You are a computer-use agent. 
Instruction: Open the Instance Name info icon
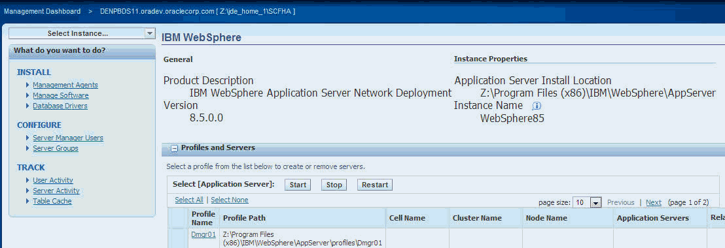click(537, 106)
